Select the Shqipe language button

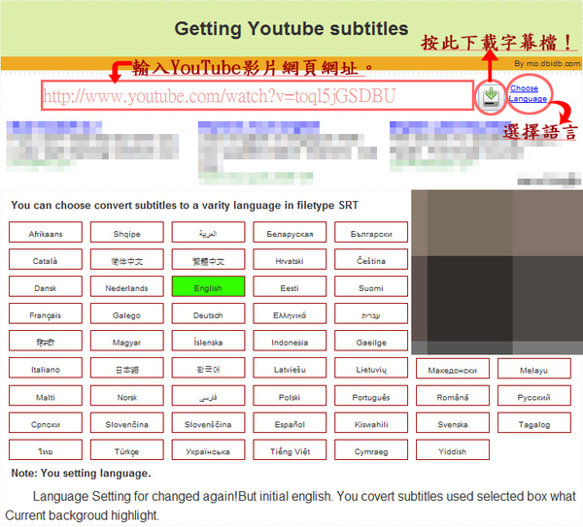(126, 233)
